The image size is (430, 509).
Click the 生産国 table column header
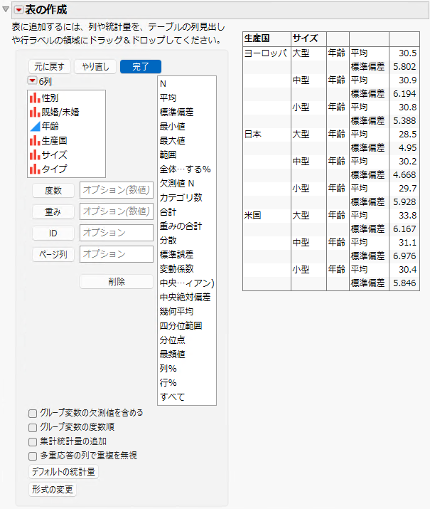[257, 38]
